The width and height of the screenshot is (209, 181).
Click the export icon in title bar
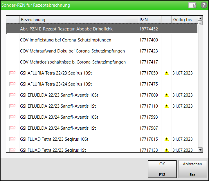192,5
